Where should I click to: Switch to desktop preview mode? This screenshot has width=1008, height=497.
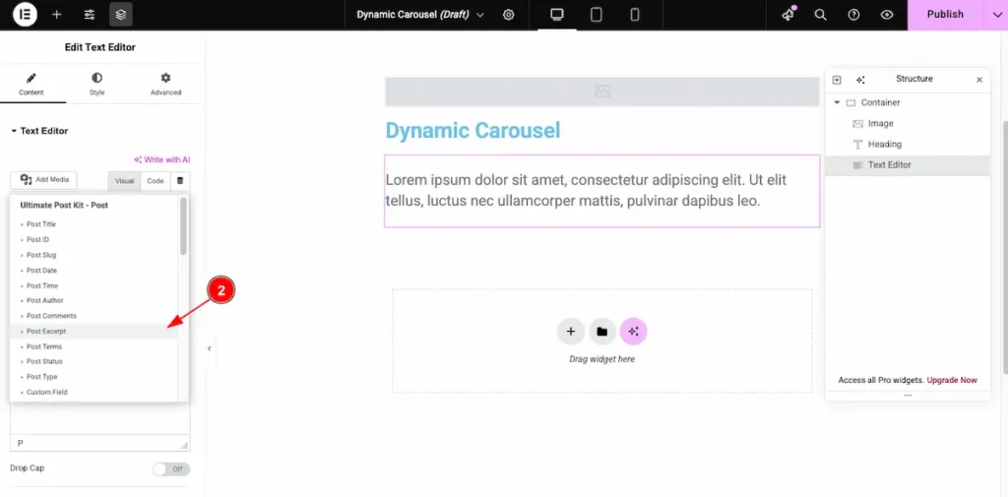(x=557, y=15)
